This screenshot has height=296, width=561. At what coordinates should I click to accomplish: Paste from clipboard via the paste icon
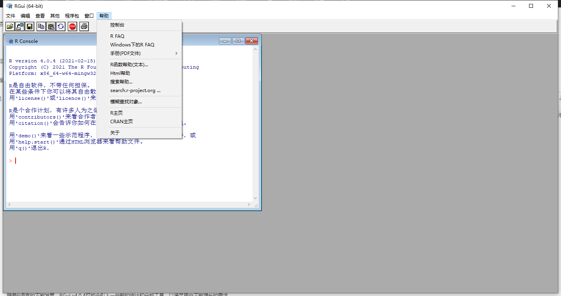(51, 26)
